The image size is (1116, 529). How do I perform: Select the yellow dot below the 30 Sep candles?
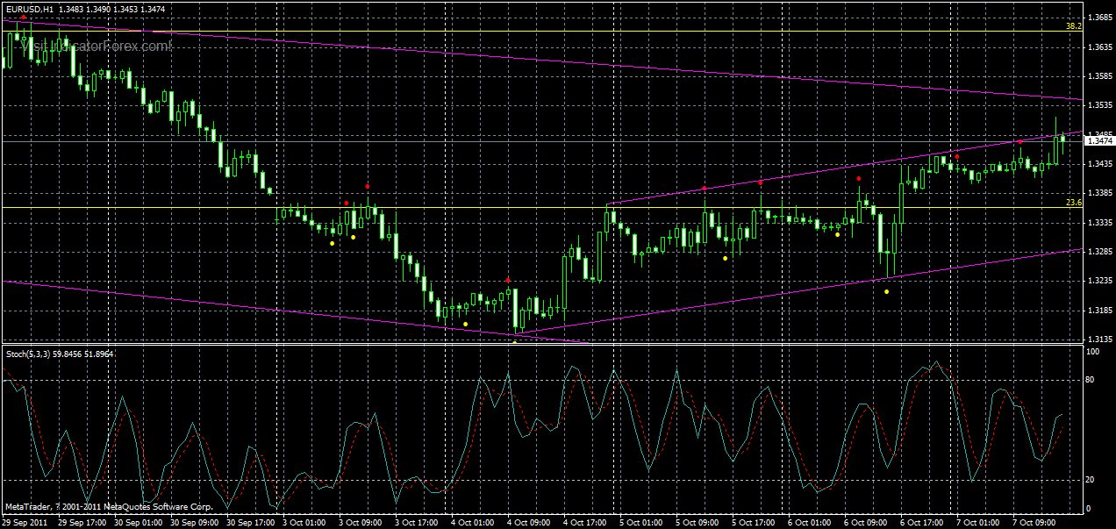point(332,244)
